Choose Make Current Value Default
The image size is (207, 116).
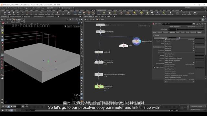point(180,78)
